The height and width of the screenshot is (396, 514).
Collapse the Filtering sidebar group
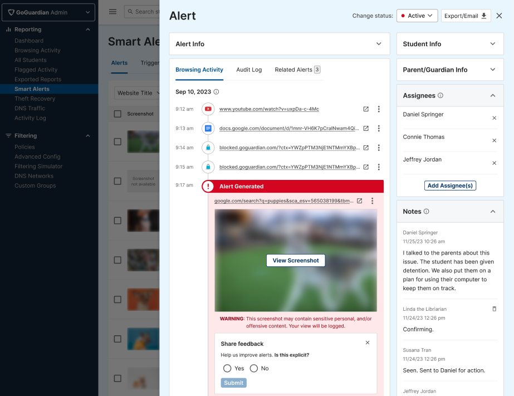point(87,136)
